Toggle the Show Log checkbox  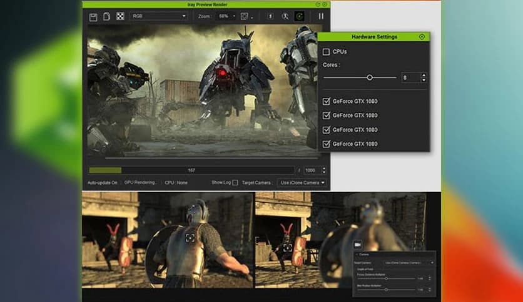pos(235,183)
